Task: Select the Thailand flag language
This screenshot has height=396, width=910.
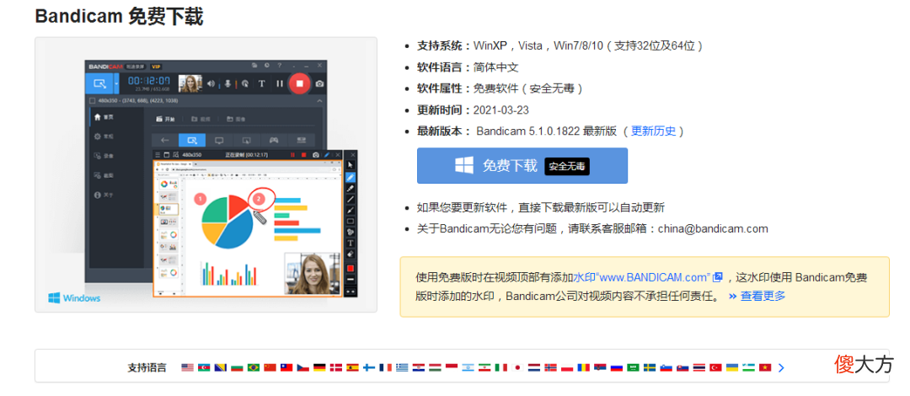Action: pos(699,367)
